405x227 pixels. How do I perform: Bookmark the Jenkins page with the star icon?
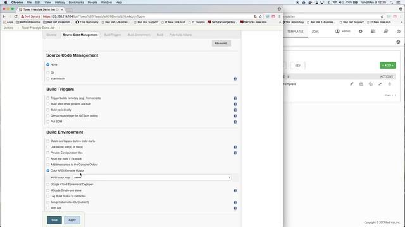coord(260,16)
